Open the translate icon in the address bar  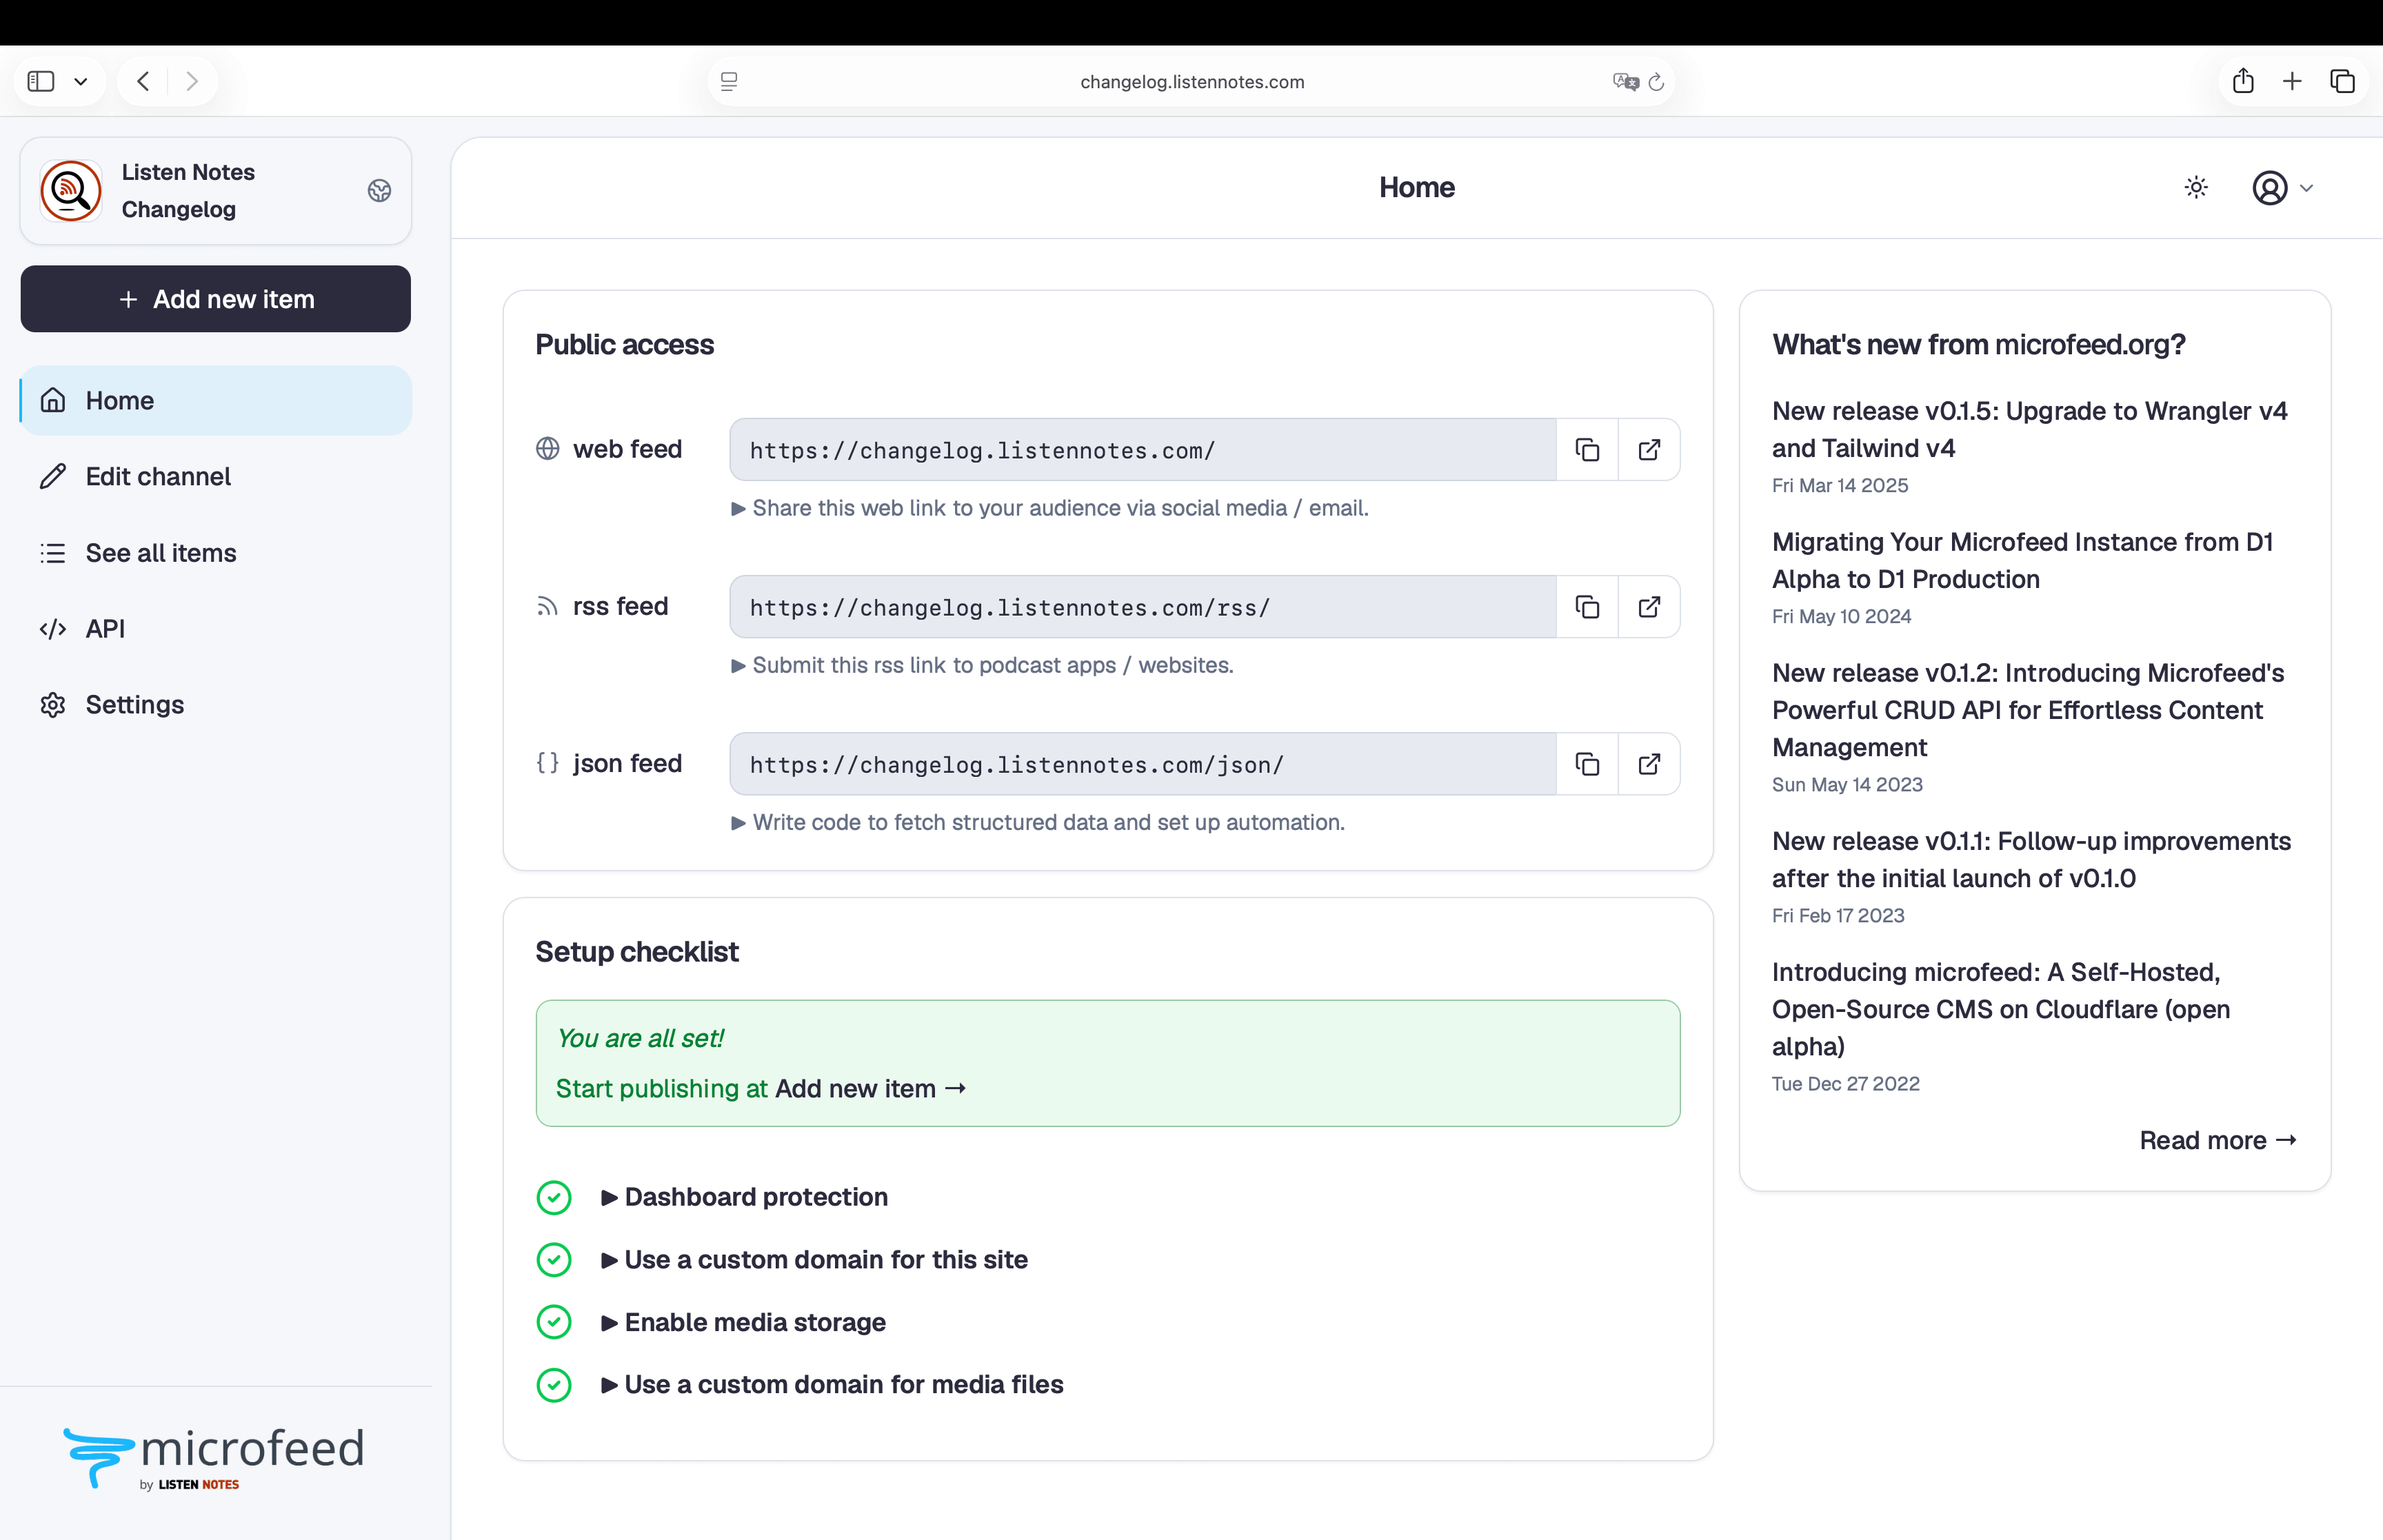click(x=1625, y=82)
